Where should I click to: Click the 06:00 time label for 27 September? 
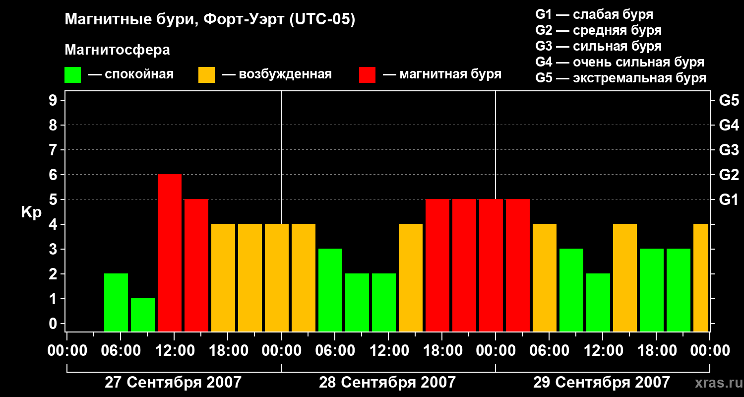121,351
